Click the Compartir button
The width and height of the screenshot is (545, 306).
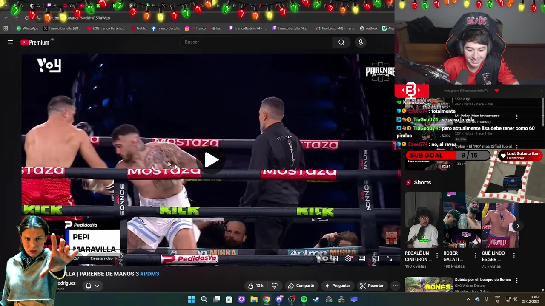(301, 286)
